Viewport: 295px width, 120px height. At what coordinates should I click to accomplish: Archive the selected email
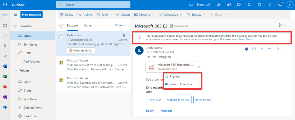(85, 14)
